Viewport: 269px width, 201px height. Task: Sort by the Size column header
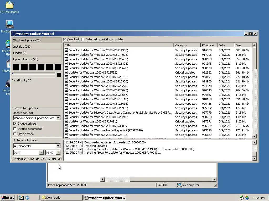click(243, 45)
